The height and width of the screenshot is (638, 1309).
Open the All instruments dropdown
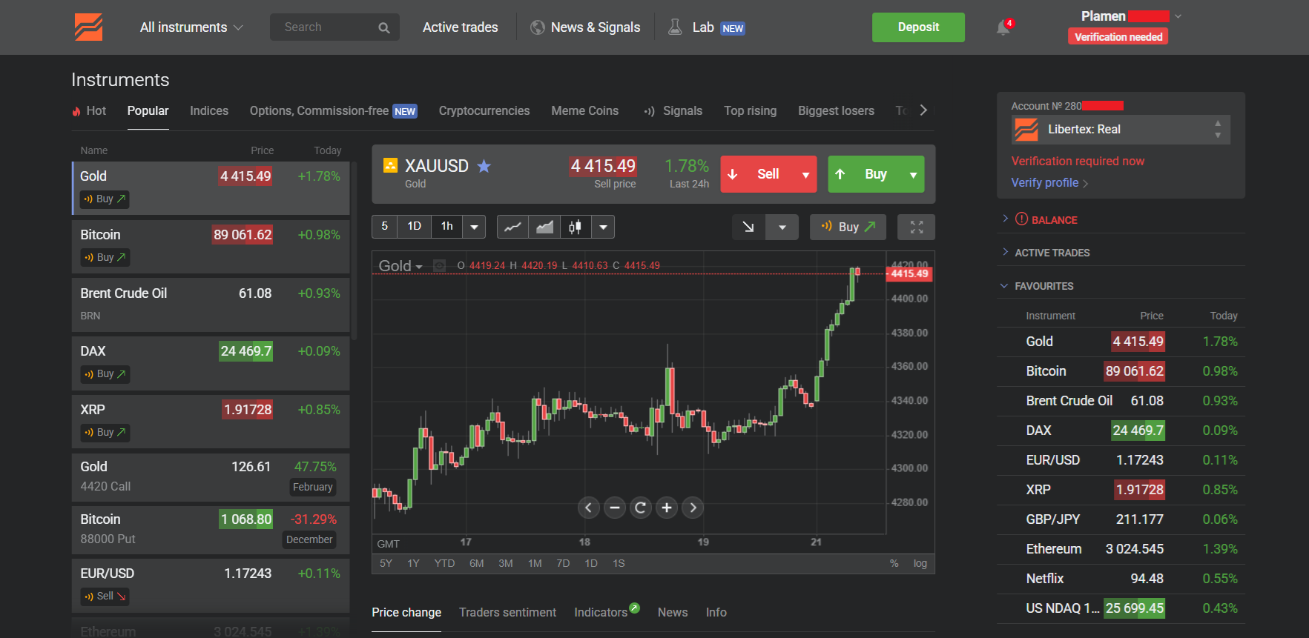coord(191,27)
